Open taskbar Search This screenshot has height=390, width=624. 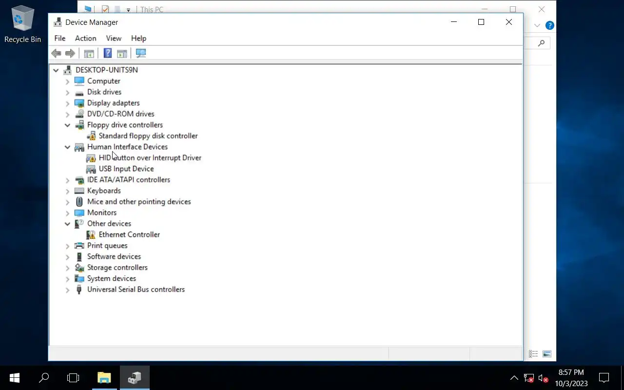click(44, 378)
